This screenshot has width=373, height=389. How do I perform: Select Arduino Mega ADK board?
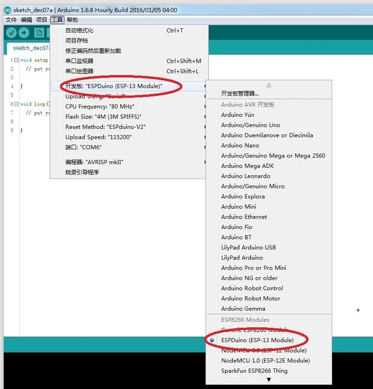(269, 166)
